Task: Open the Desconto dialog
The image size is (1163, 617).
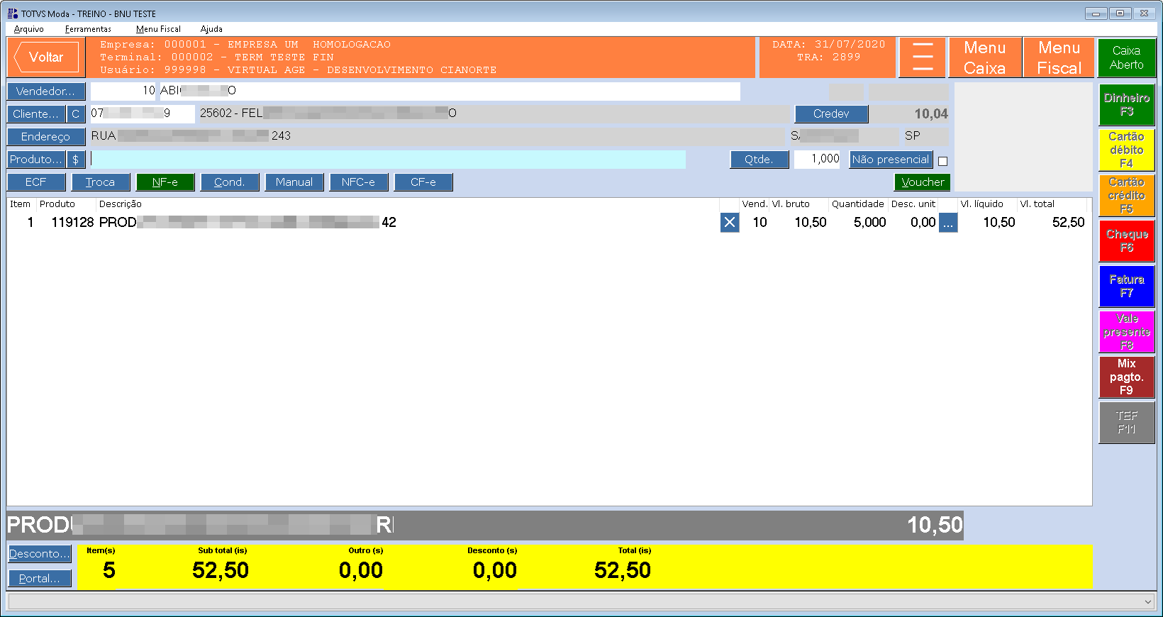Action: coord(40,554)
